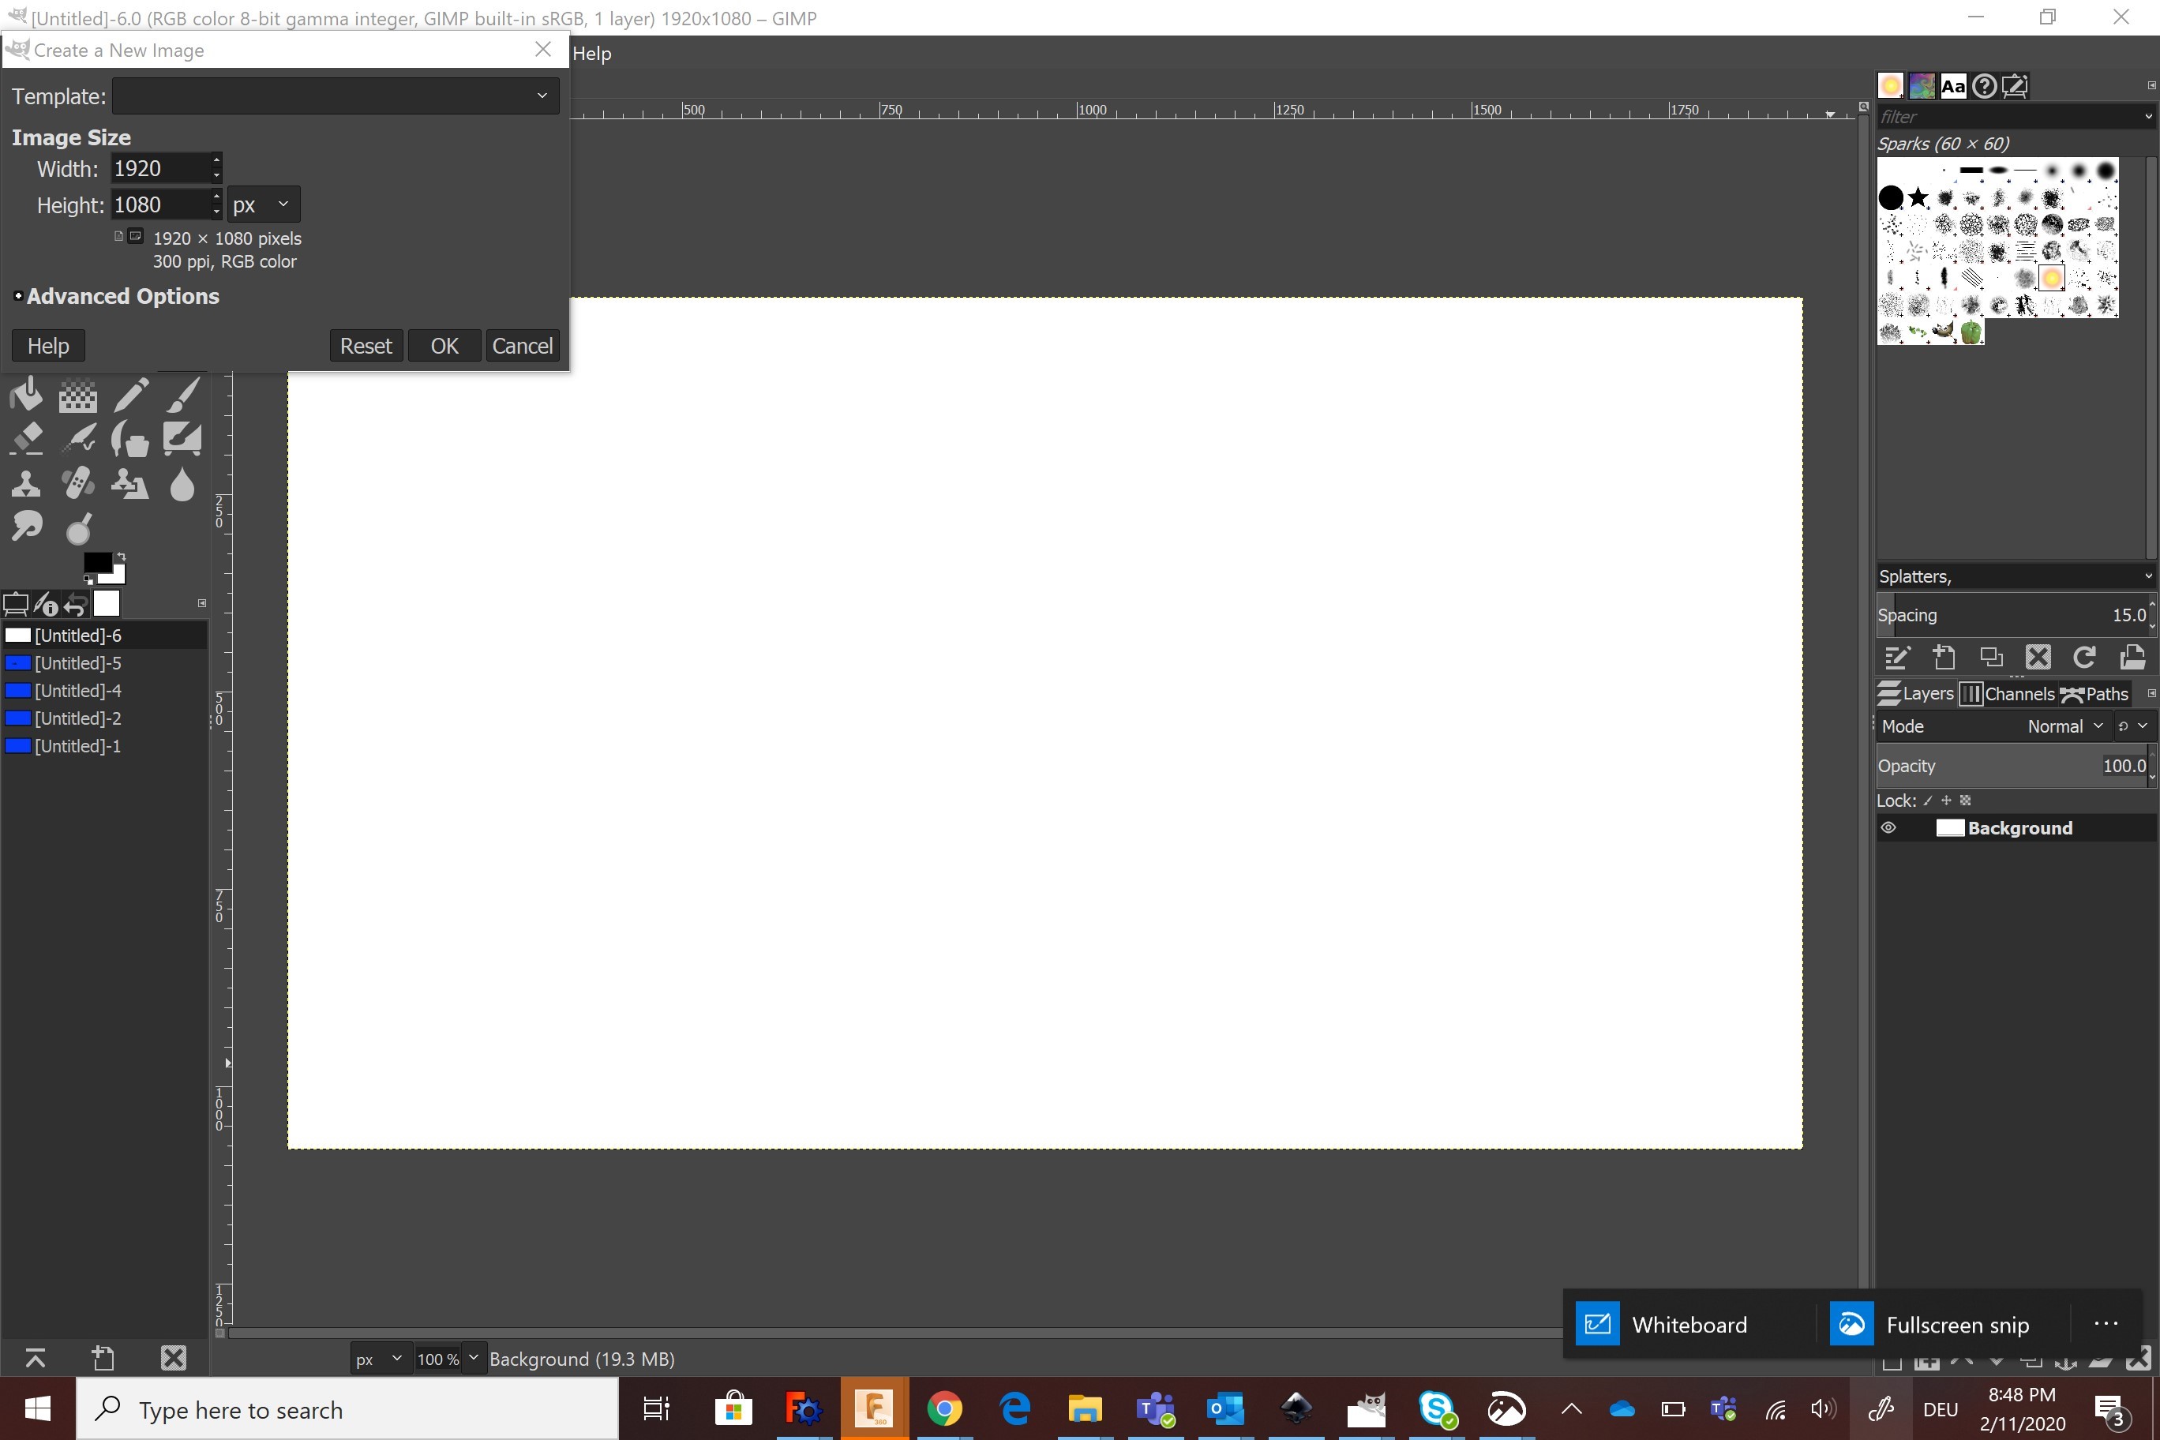Toggle lock pixels paintbrush icon
This screenshot has height=1440, width=2160.
point(1928,801)
